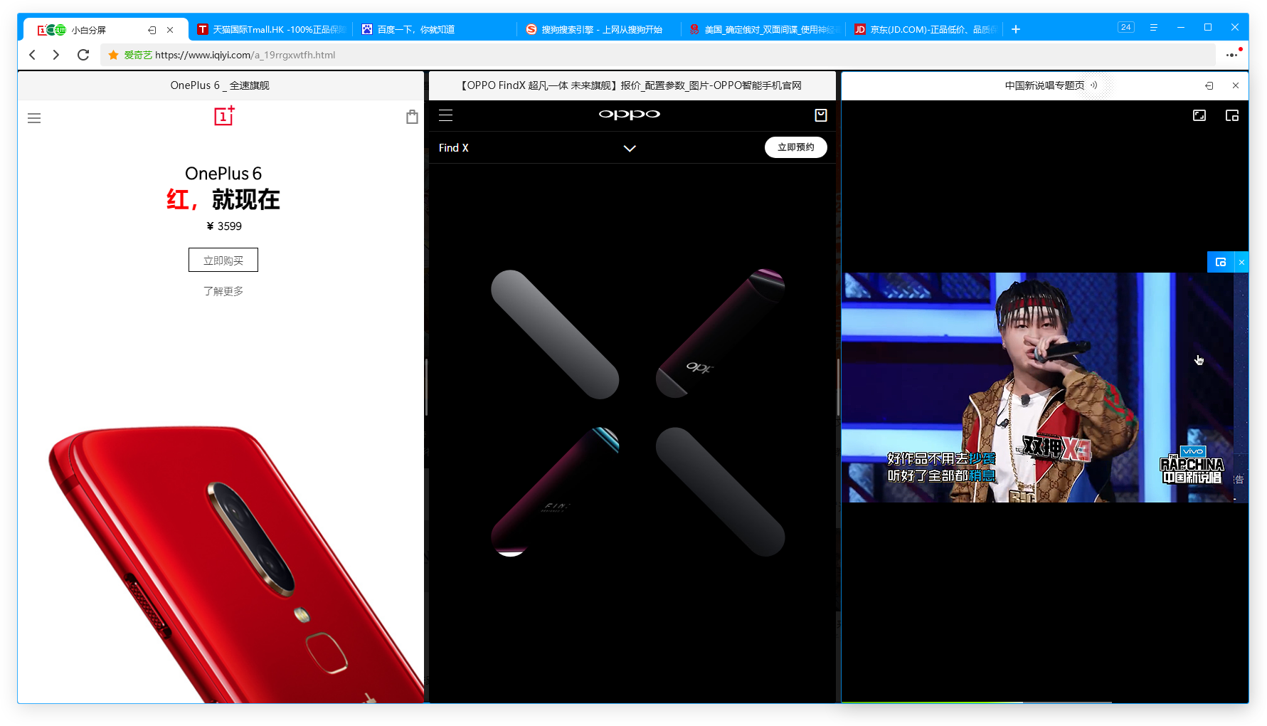Click the blue mini-window video button
The height and width of the screenshot is (726, 1267).
1221,262
